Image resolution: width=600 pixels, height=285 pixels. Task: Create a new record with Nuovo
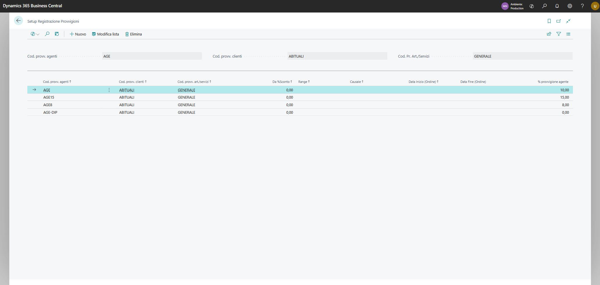[78, 34]
